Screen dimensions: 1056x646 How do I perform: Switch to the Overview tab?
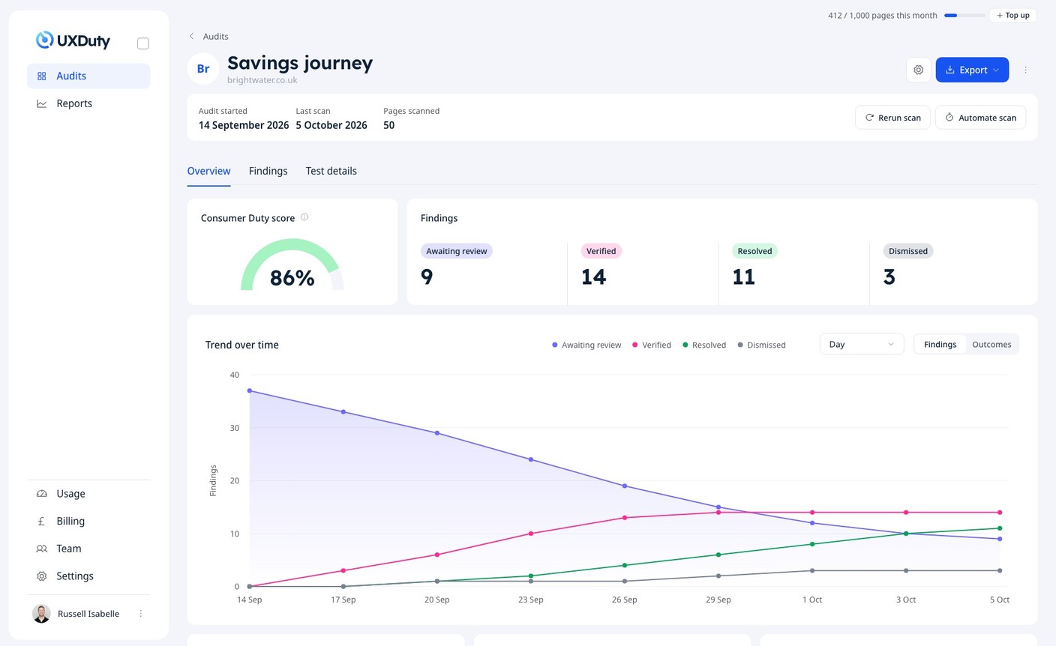click(x=208, y=171)
